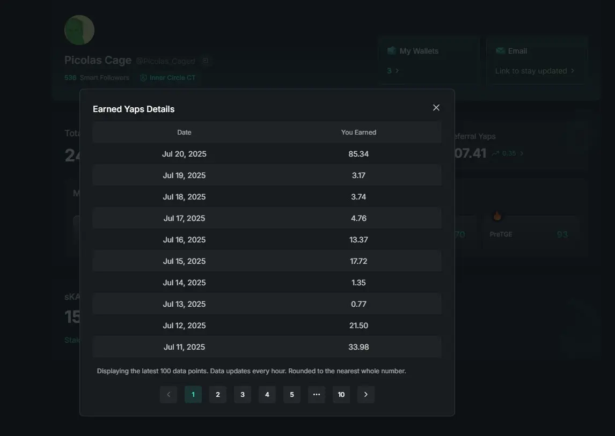This screenshot has width=615, height=436.
Task: Select the Jul 13, 2025 date cell
Action: (184, 304)
